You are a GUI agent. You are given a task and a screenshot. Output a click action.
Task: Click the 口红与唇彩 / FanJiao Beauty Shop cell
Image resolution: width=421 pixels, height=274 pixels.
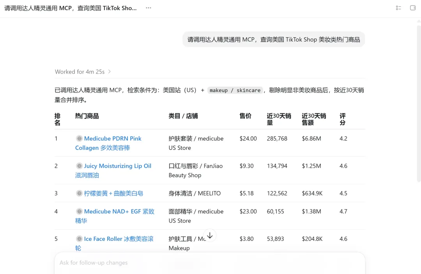195,170
